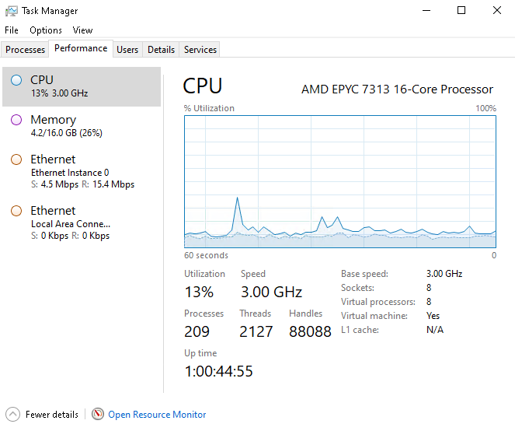515x431 pixels.
Task: Switch to the Services tab
Action: (200, 49)
